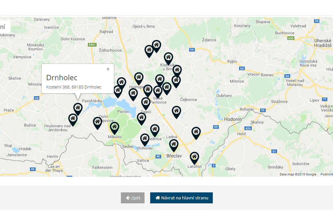Select the house marker above Mikulov

(x=115, y=127)
